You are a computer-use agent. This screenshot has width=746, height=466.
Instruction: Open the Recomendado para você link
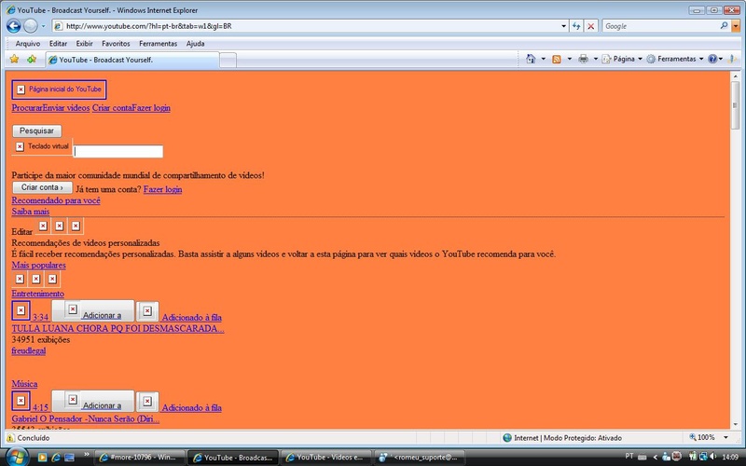(x=56, y=200)
